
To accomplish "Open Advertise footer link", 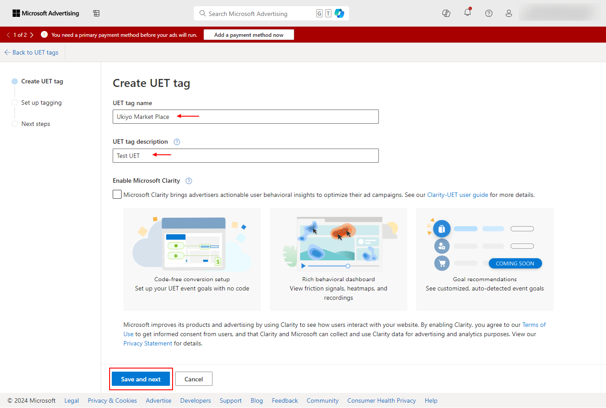I will click(x=158, y=400).
